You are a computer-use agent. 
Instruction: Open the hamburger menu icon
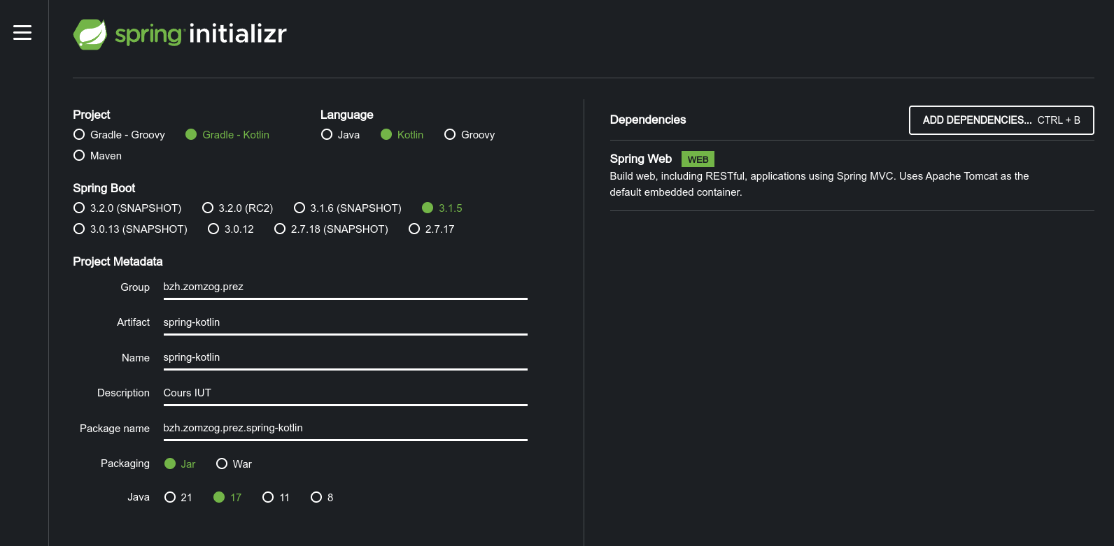[x=22, y=32]
